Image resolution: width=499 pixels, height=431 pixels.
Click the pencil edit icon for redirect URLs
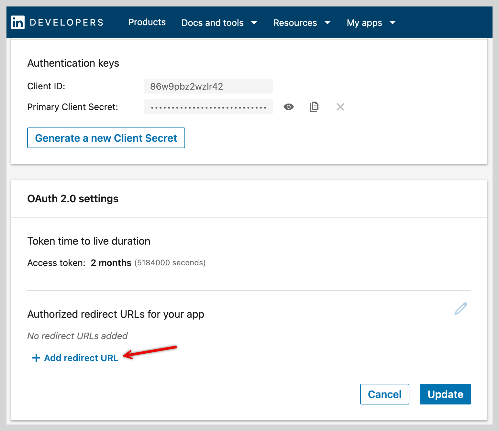(x=461, y=309)
